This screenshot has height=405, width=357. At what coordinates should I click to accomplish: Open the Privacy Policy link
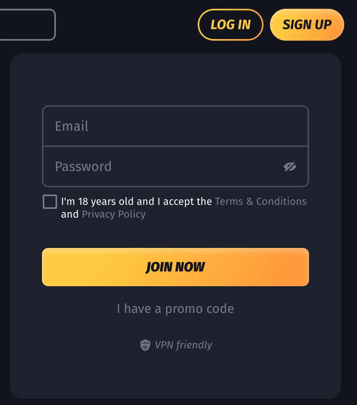tap(114, 214)
